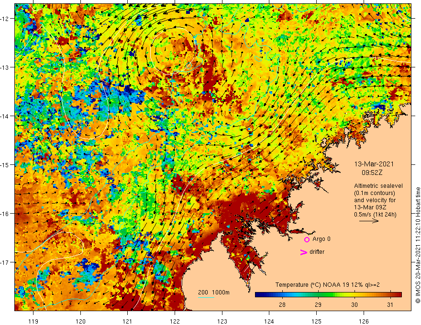Viewport: 421px width, 325px height.
Task: Click longitude axis label 125
Action: click(317, 321)
